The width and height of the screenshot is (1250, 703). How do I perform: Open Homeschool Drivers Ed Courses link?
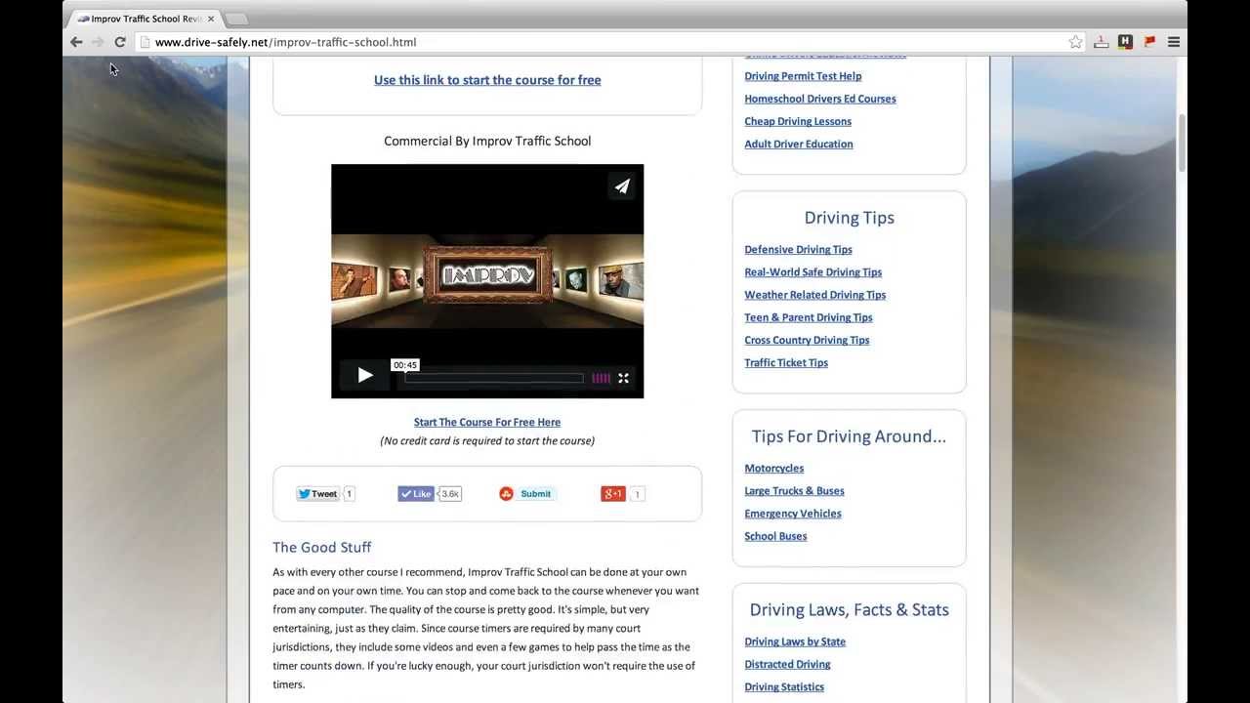(x=820, y=99)
